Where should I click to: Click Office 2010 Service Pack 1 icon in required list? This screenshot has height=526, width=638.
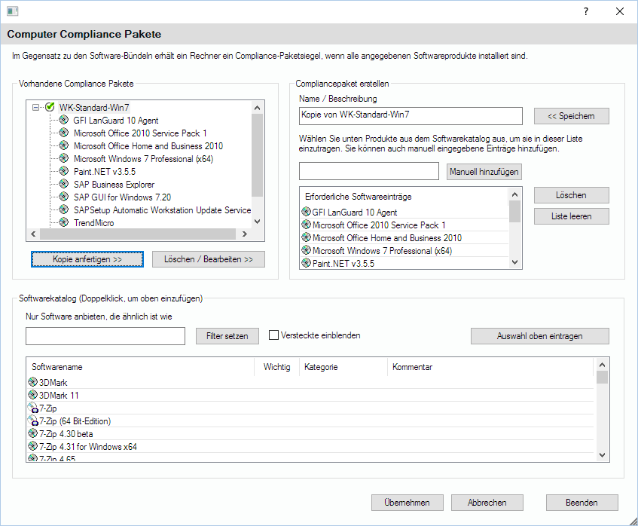point(307,225)
